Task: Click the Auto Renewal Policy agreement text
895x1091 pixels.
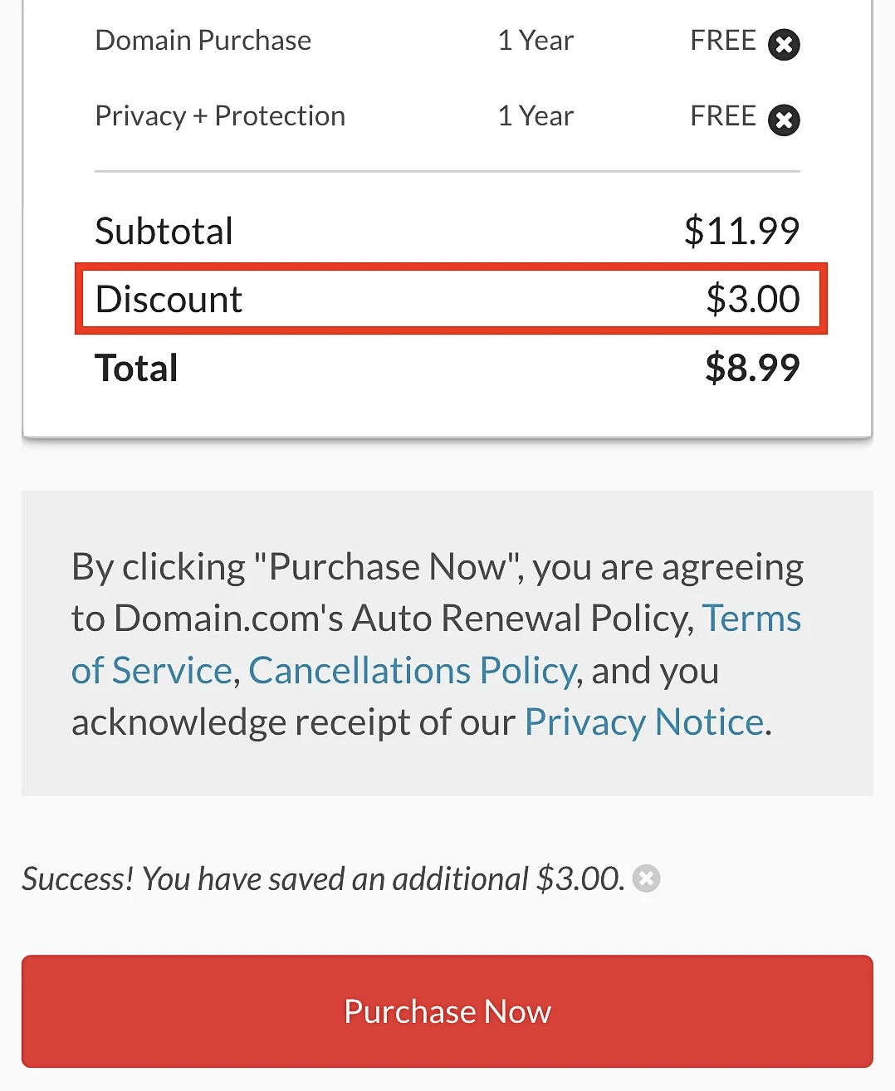Action: pos(522,619)
